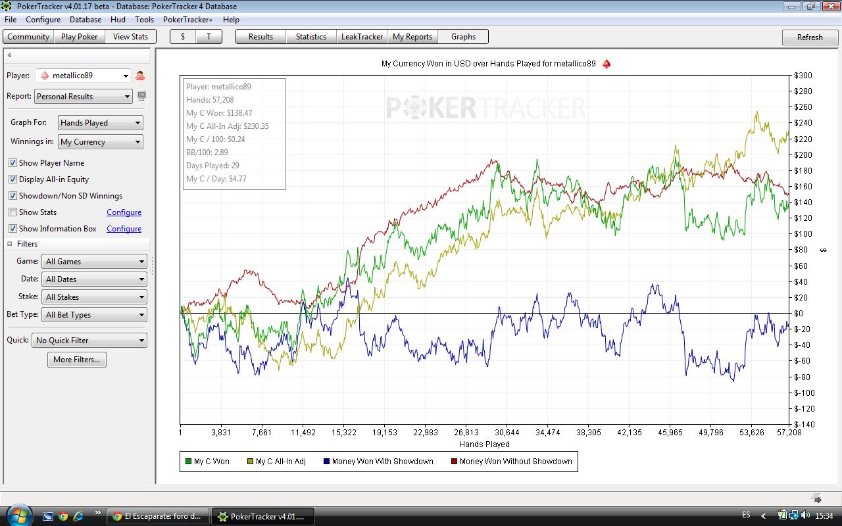Collapse the Filters section expander
The height and width of the screenshot is (526, 842).
pos(10,244)
